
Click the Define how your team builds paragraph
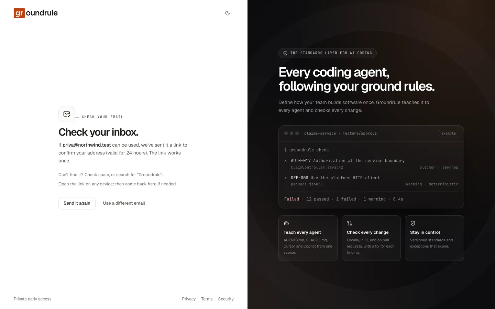click(x=354, y=106)
